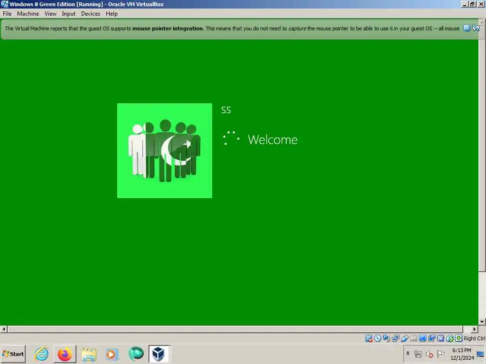Click the Right Ctrl host key label
This screenshot has width=486, height=364.
474,338
